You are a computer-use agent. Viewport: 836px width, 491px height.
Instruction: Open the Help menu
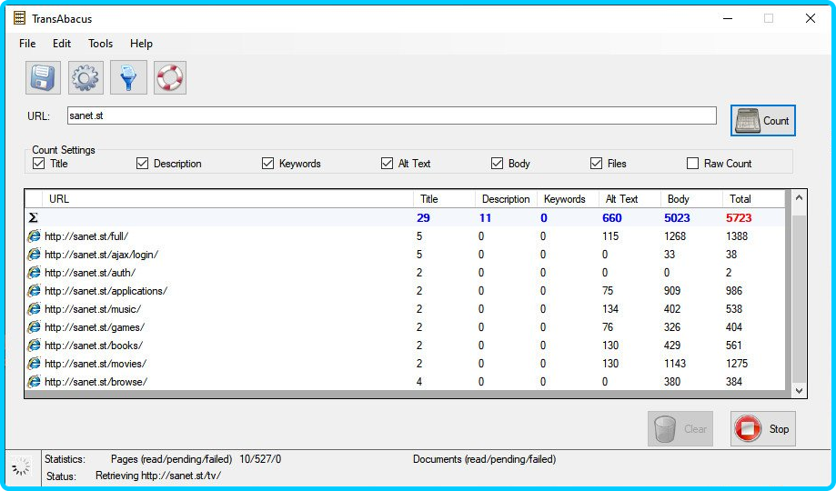pyautogui.click(x=141, y=44)
